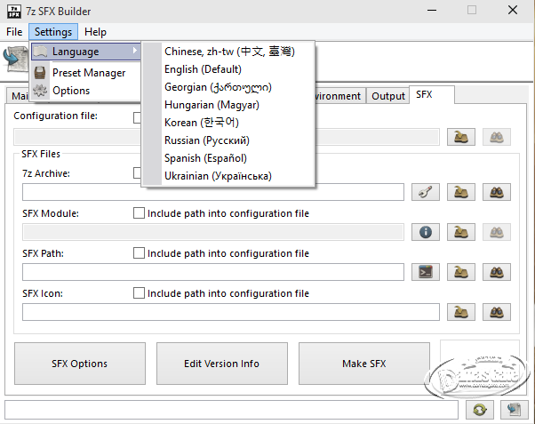Select Georgian language
Viewport: 535px width, 424px height.
click(x=218, y=87)
